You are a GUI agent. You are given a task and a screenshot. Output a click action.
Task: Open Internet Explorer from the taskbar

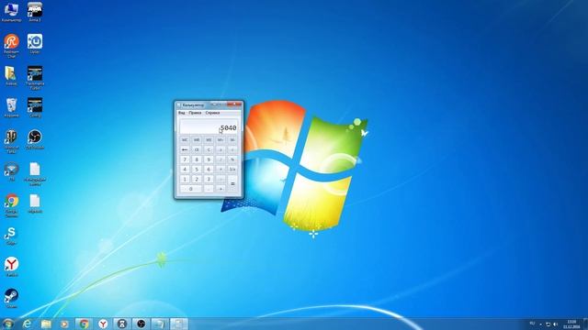click(27, 324)
